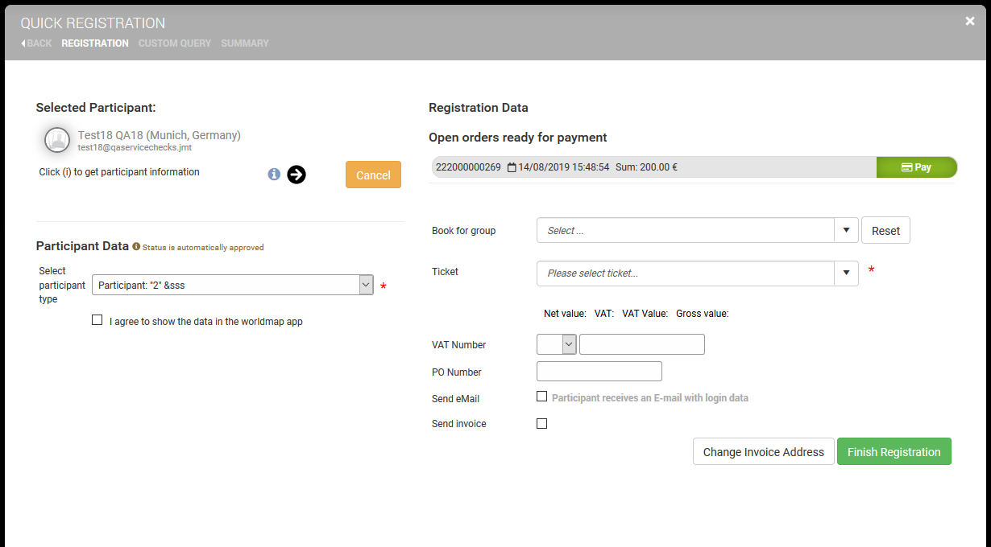991x547 pixels.
Task: Switch to the Custom Query step
Action: 174,43
